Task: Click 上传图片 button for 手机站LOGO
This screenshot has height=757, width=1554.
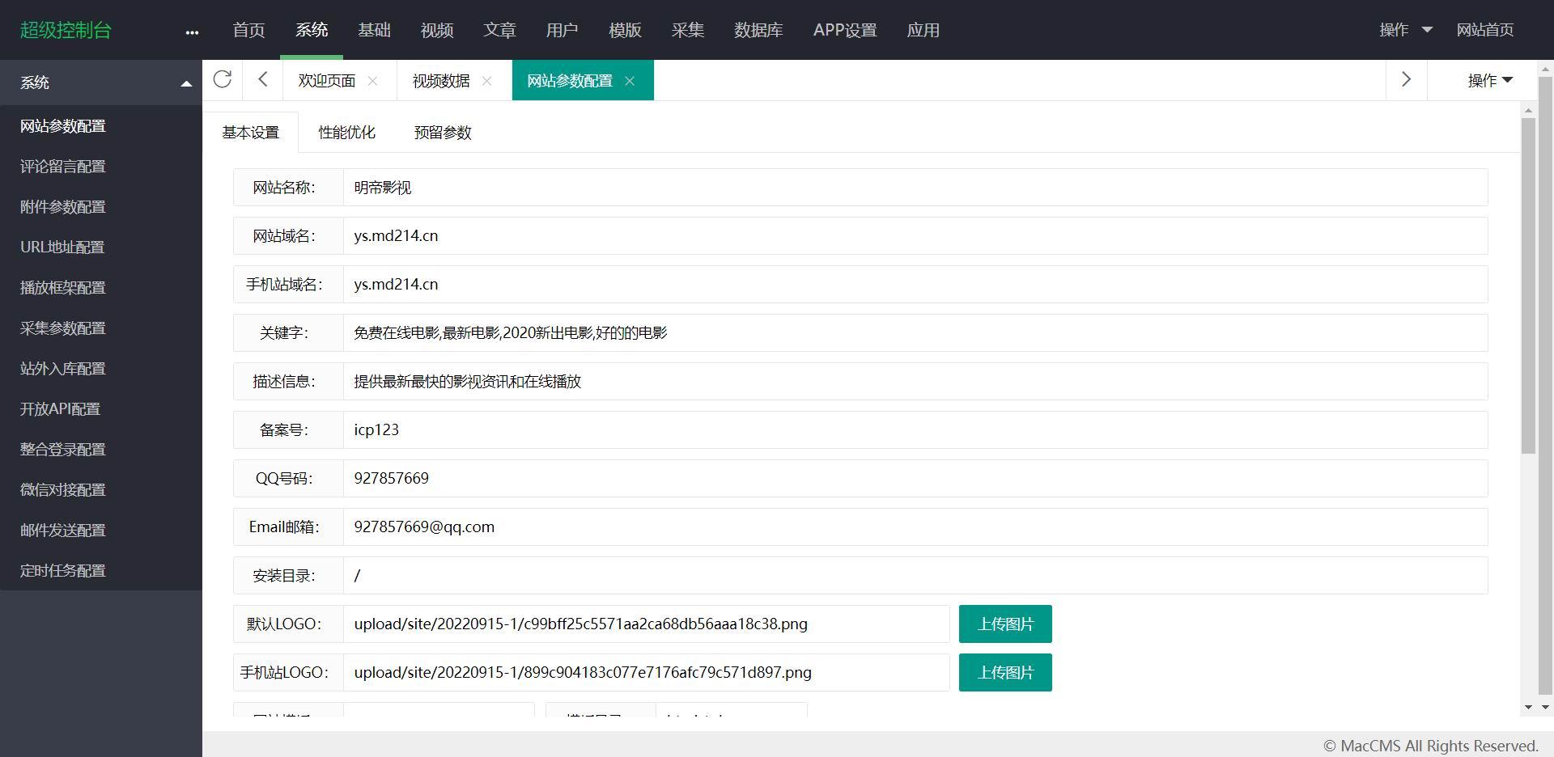Action: (1005, 673)
